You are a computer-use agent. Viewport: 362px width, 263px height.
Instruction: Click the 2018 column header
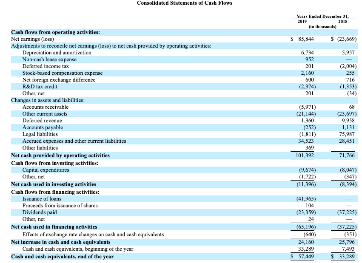pos(342,21)
